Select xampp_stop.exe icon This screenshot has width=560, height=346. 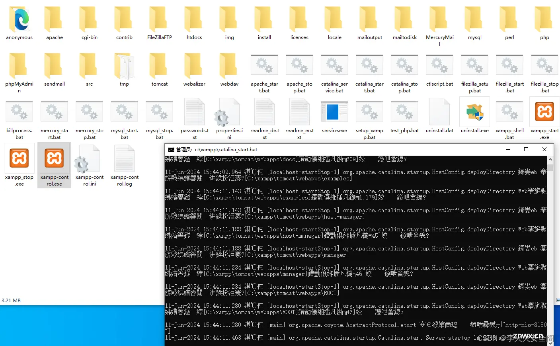19,158
